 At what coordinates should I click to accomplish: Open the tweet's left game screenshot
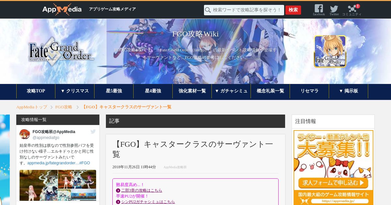point(38,185)
